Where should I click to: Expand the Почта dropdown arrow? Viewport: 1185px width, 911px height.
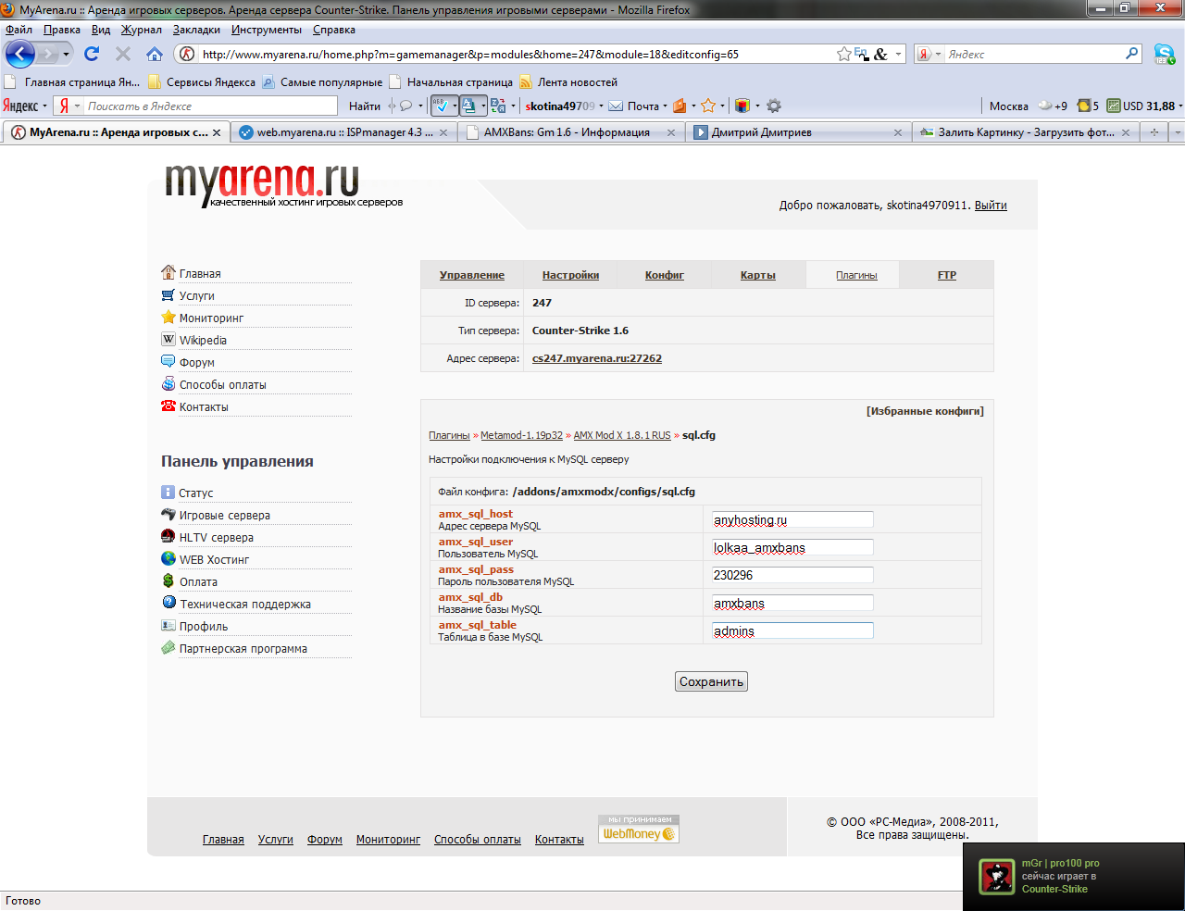(x=667, y=106)
